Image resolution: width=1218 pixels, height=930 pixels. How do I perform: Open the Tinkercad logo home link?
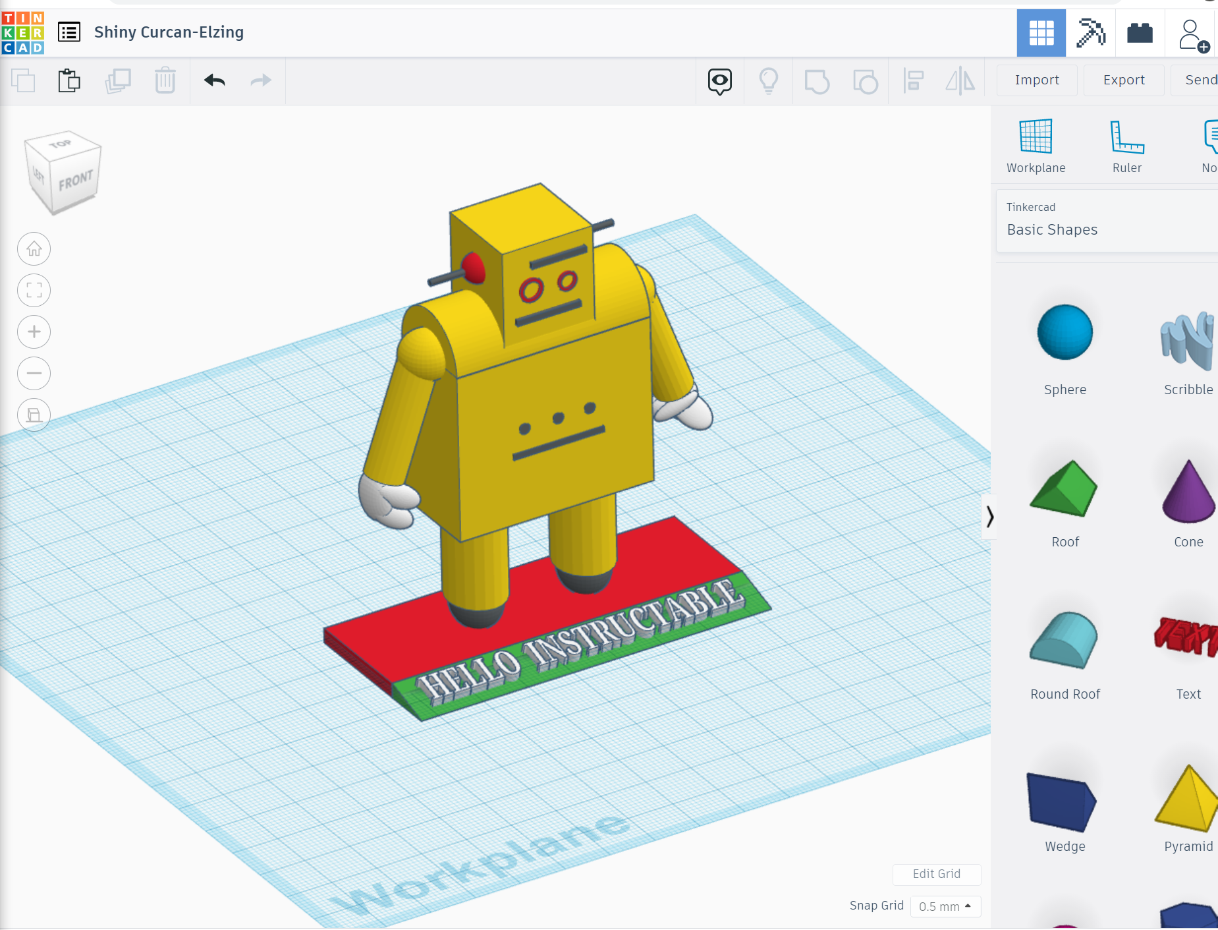(x=23, y=32)
